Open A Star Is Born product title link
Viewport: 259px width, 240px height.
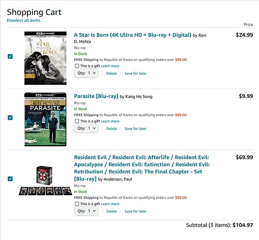[133, 35]
